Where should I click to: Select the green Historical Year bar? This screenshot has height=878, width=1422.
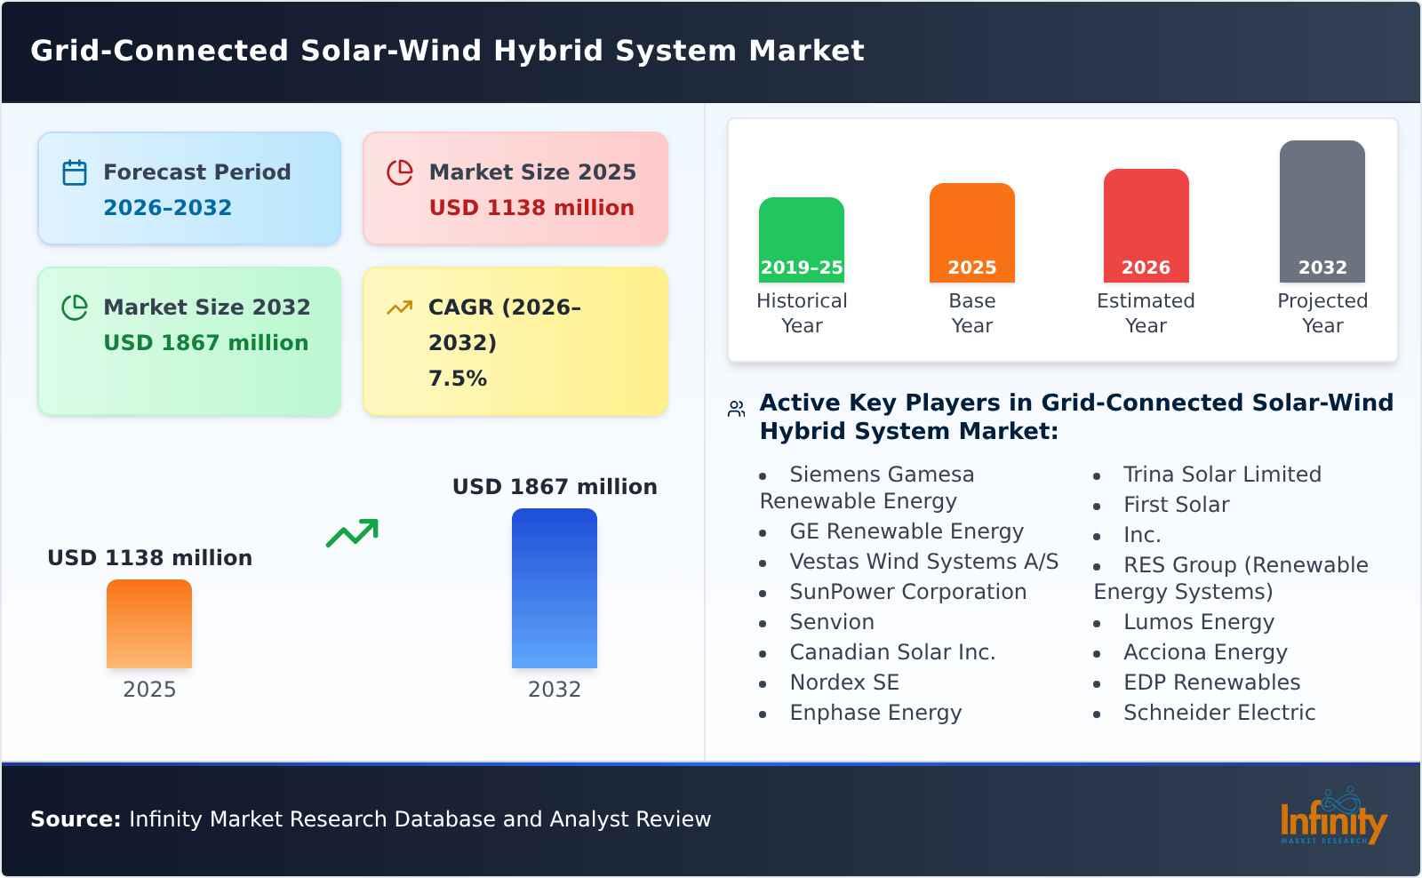pos(801,235)
